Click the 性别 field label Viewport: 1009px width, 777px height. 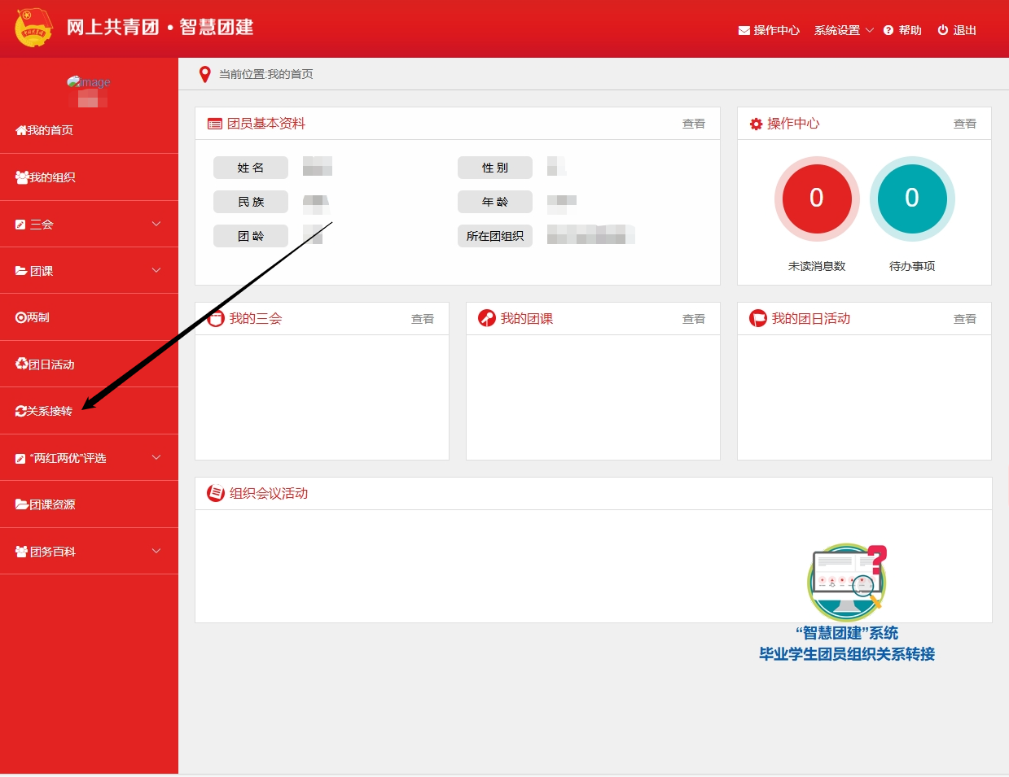[495, 168]
